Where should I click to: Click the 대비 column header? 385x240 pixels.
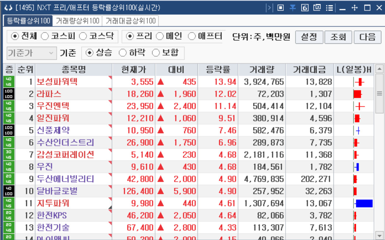tap(176, 70)
